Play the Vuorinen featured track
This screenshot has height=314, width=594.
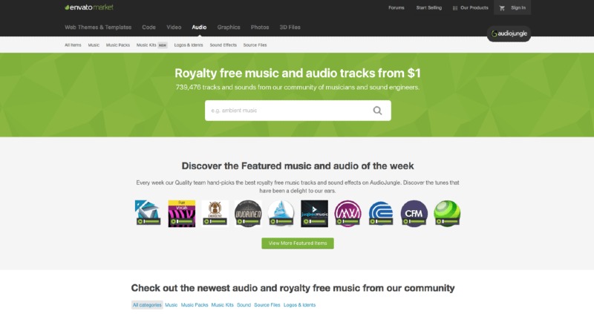point(248,214)
